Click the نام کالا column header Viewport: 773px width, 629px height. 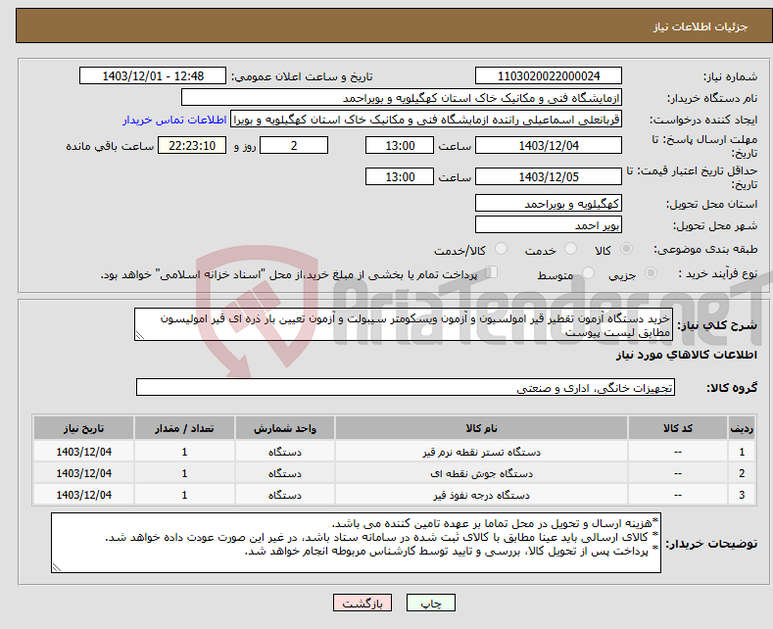[x=481, y=428]
